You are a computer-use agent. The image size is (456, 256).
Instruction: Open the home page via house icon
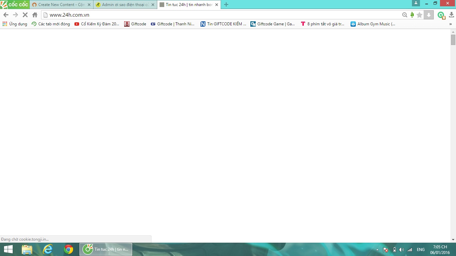(x=35, y=15)
